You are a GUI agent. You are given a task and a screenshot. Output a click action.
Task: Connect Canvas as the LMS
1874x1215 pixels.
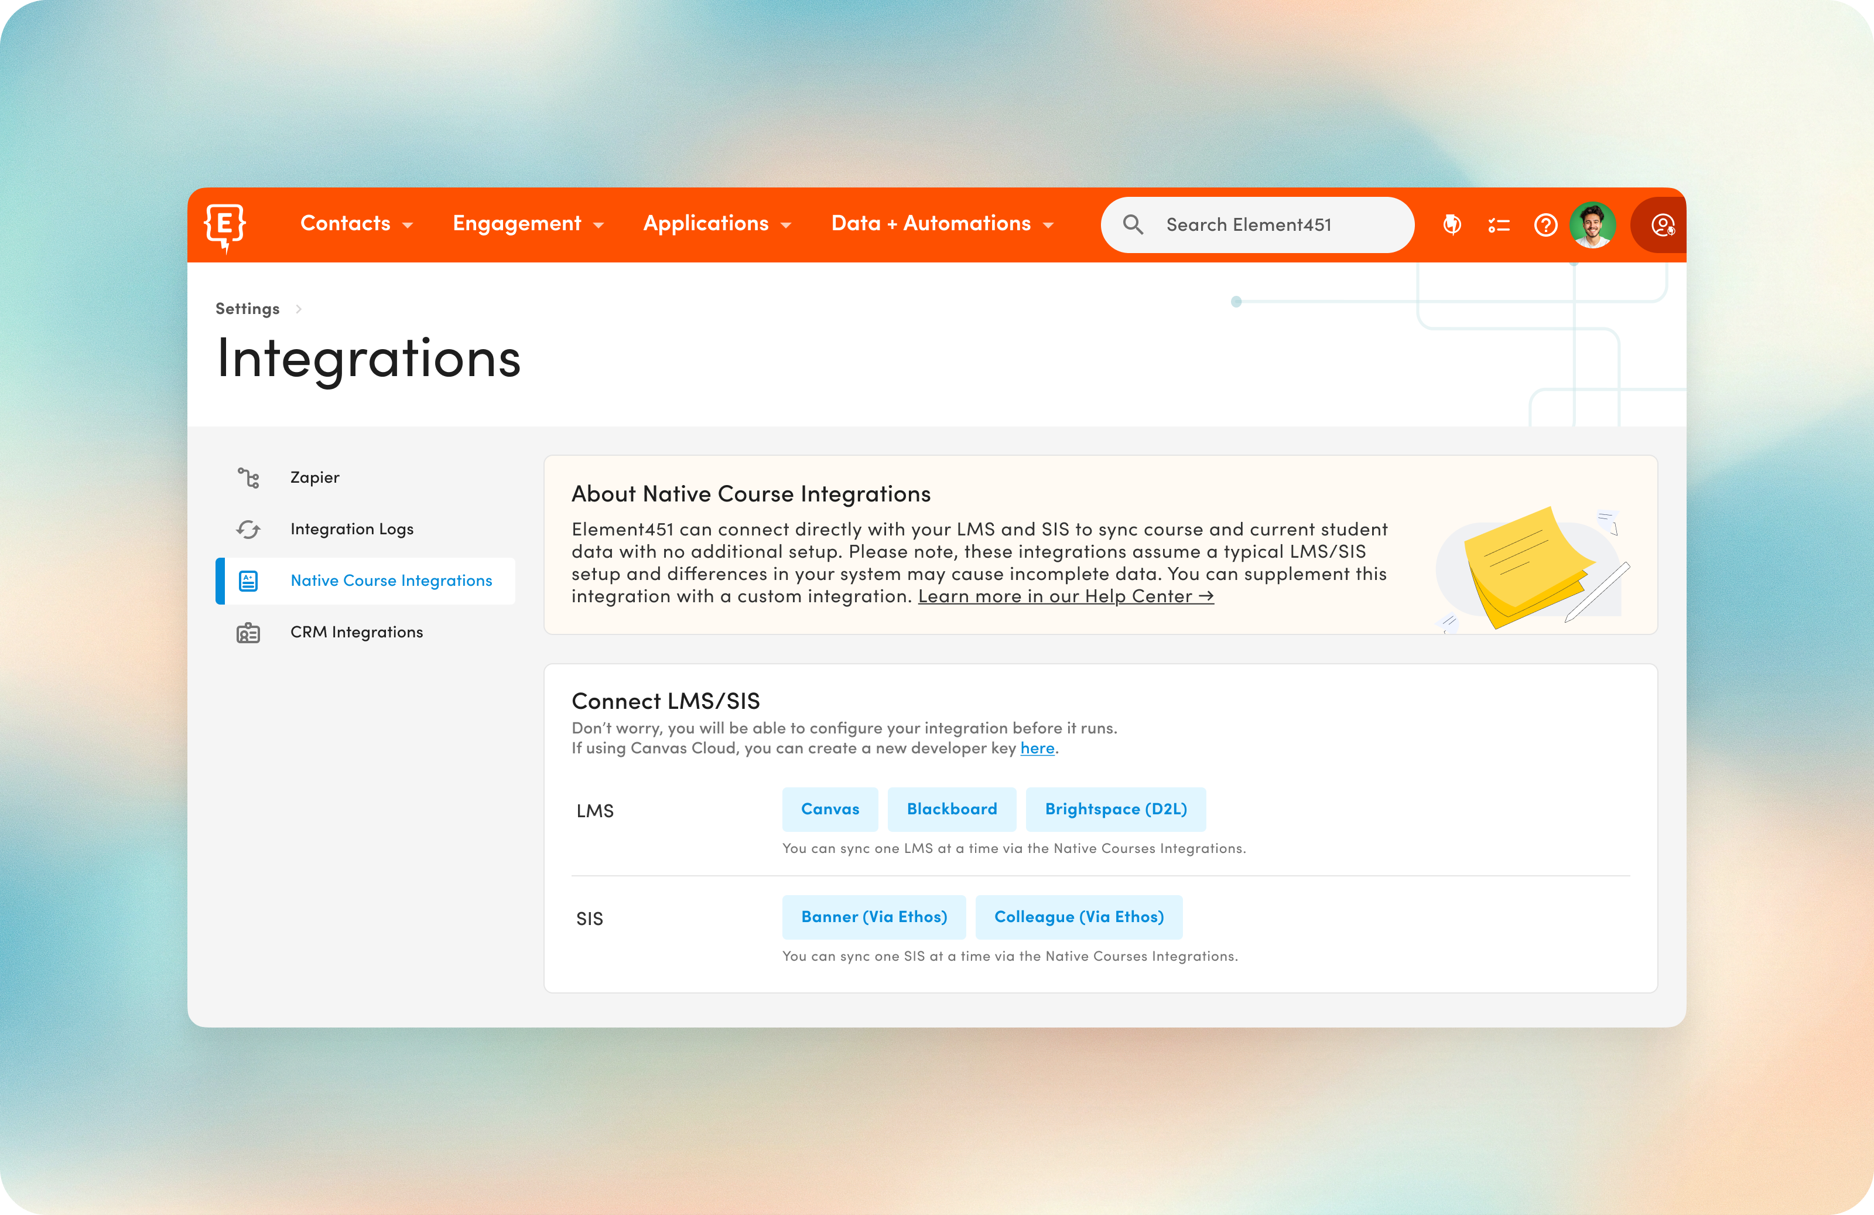point(830,808)
